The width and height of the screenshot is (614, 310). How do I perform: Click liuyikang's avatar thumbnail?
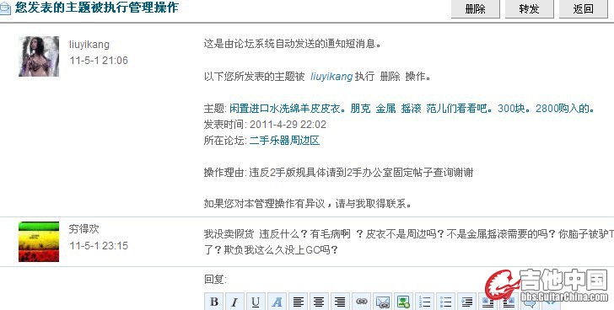39,56
